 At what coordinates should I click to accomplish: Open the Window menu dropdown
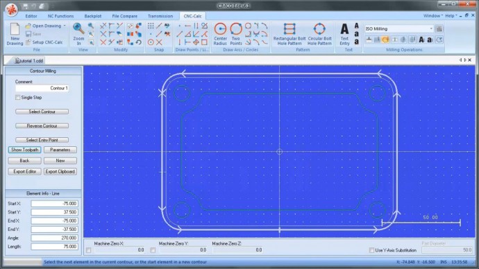[433, 15]
